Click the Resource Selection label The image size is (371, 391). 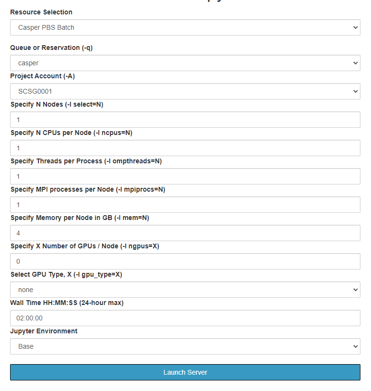[x=41, y=12]
